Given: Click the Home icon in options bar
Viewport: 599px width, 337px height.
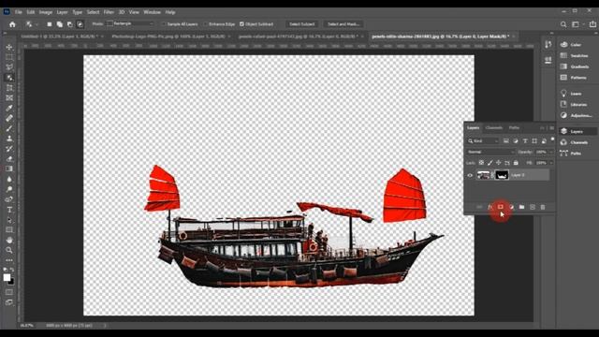Looking at the screenshot, I should [12, 24].
